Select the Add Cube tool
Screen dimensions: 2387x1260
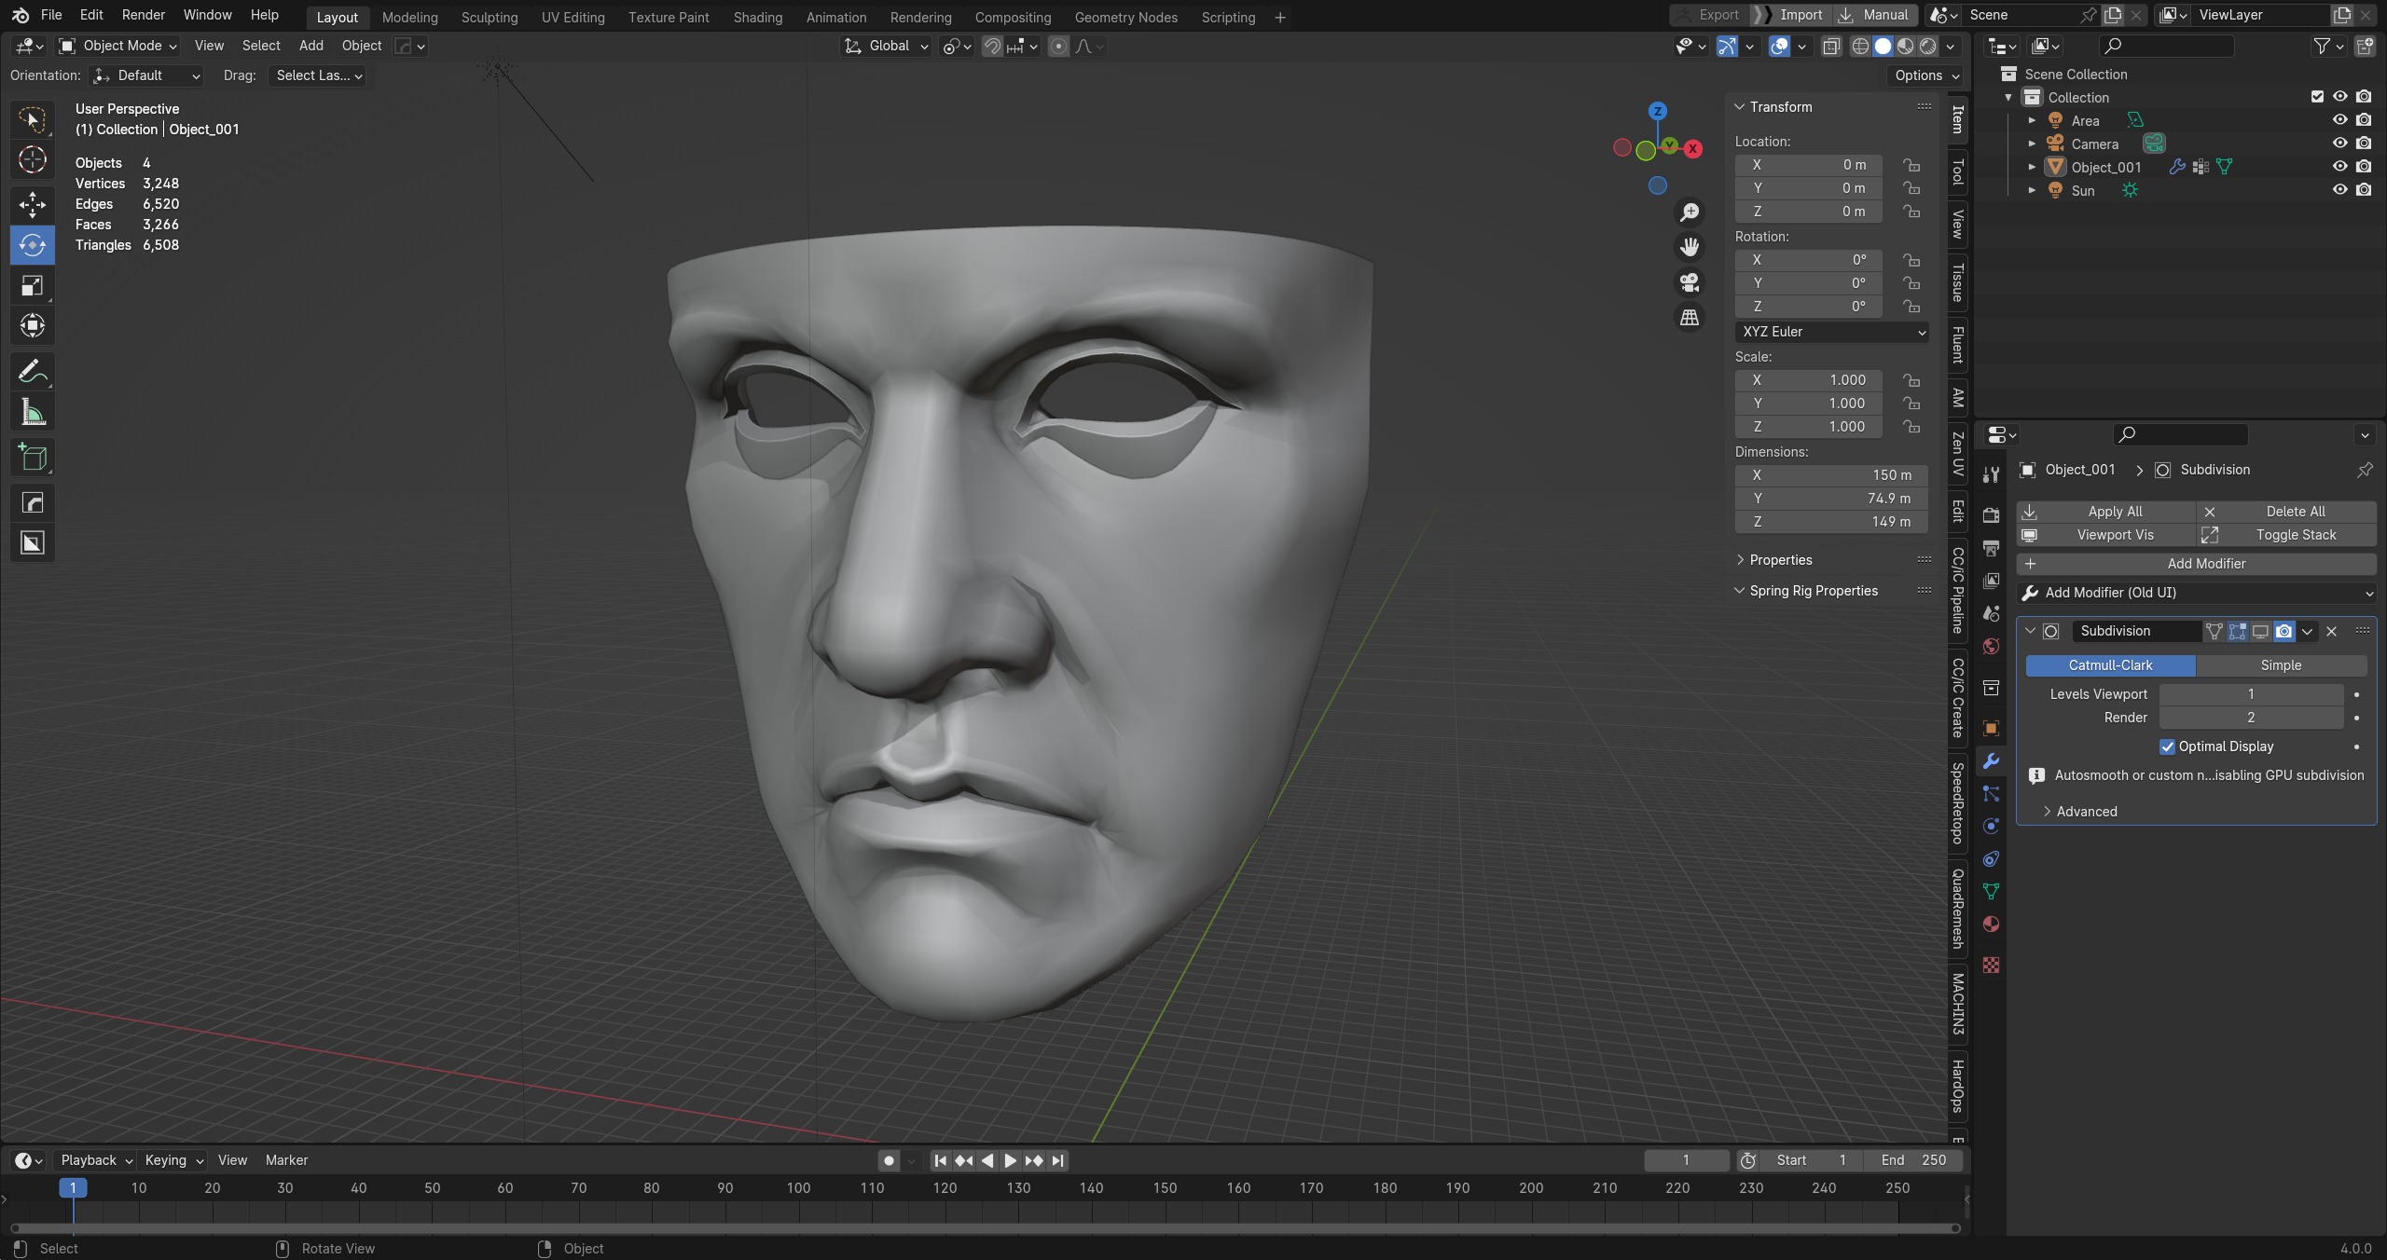point(33,458)
